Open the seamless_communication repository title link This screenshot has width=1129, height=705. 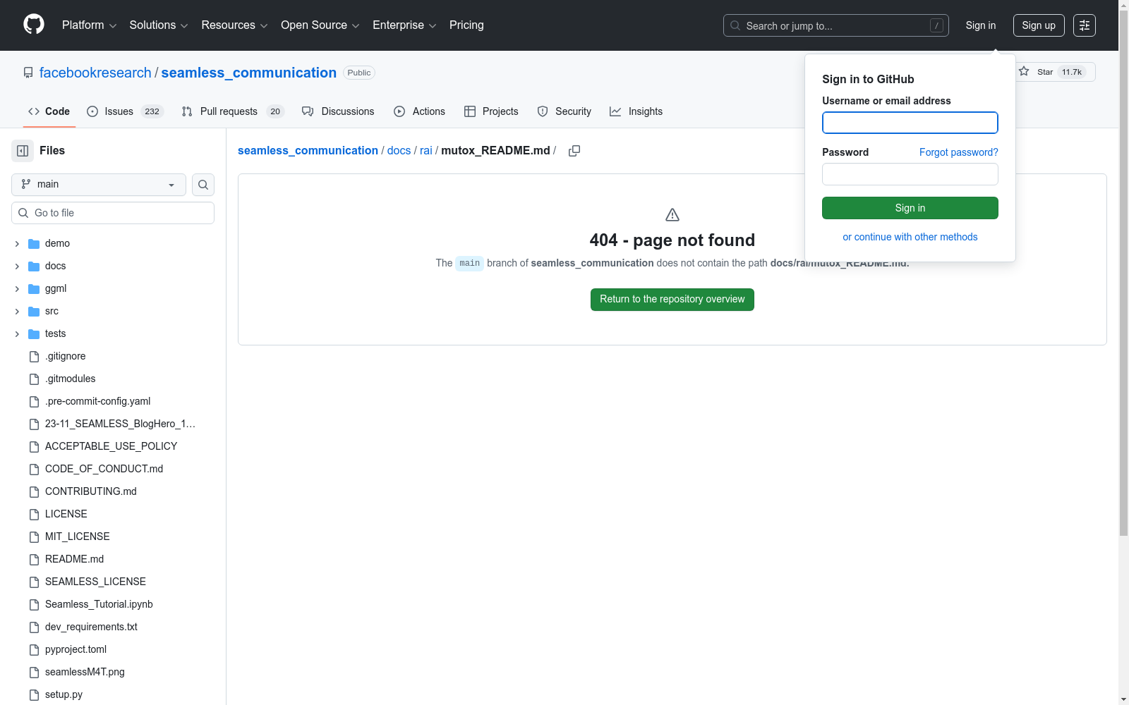249,73
